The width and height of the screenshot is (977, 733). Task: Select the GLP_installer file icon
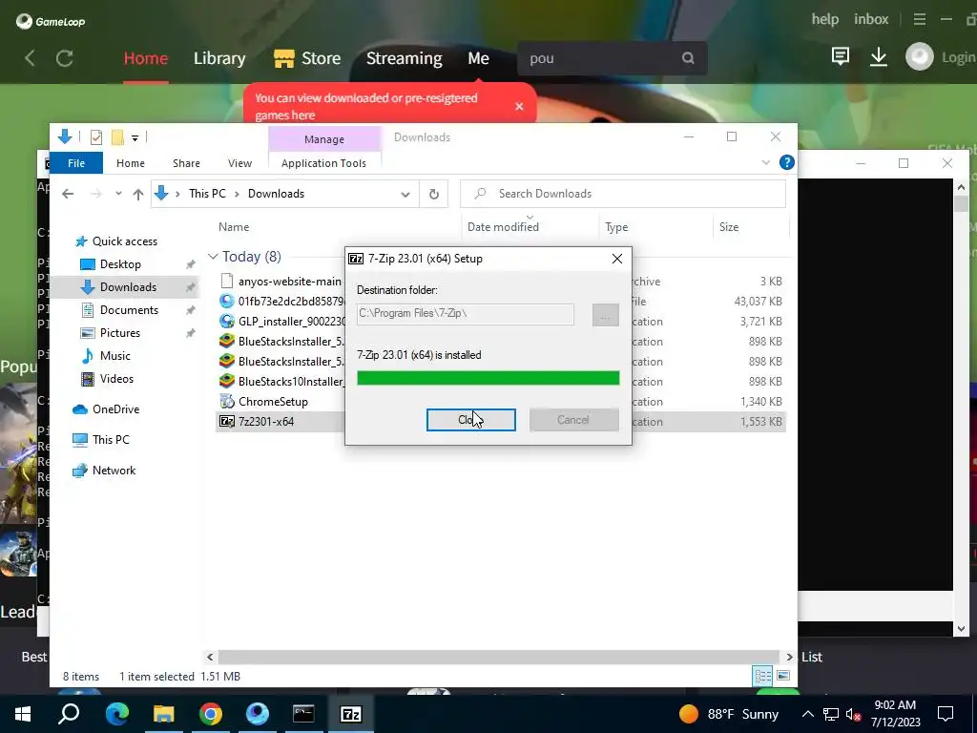pos(227,321)
